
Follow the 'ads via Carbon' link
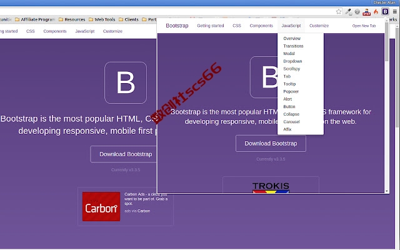coord(137,211)
